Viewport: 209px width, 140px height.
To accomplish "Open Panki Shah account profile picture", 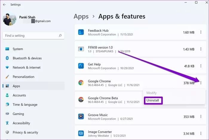I will click(x=10, y=19).
